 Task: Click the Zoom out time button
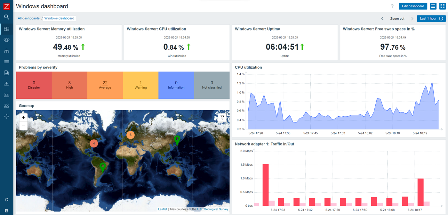pos(397,19)
